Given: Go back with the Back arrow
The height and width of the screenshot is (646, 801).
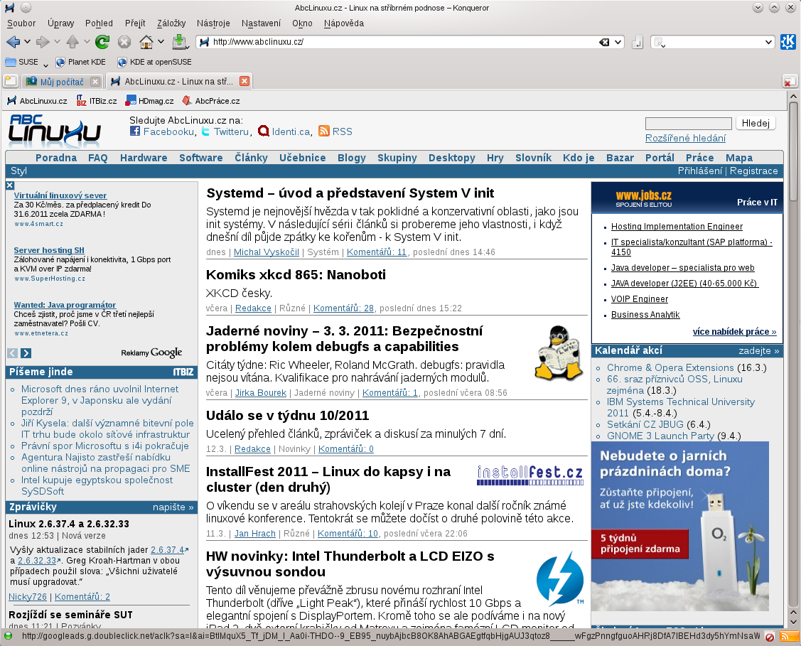Looking at the screenshot, I should 14,42.
